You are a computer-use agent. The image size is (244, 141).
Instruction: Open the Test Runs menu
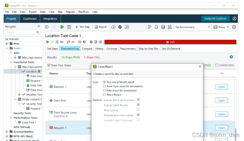pyautogui.click(x=83, y=12)
